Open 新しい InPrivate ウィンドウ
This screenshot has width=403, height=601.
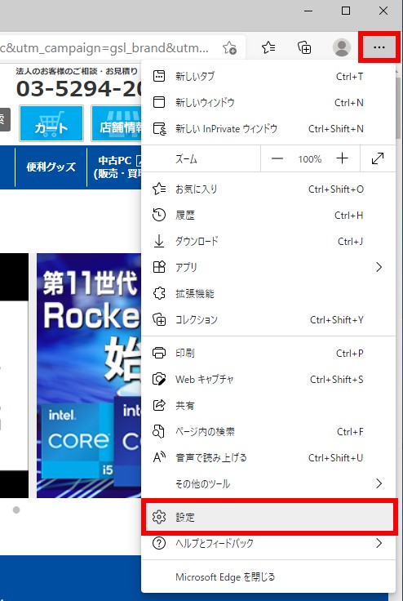click(268, 128)
